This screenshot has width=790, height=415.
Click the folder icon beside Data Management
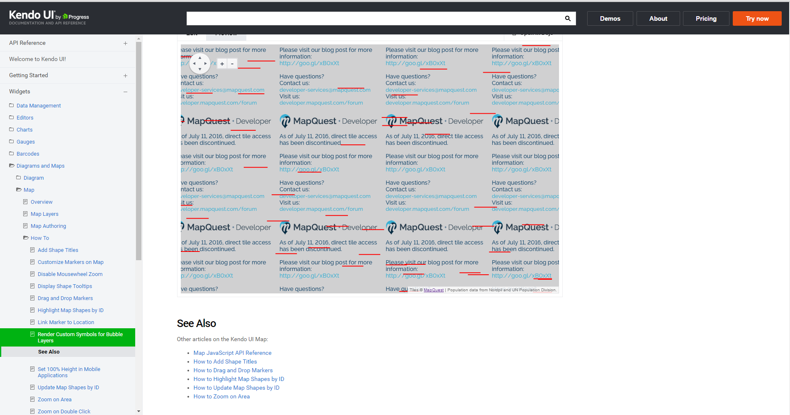[12, 105]
